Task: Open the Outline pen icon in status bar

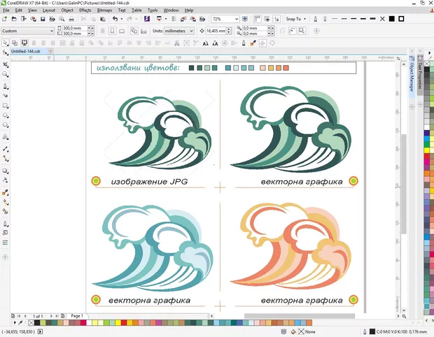Action: coord(365,331)
